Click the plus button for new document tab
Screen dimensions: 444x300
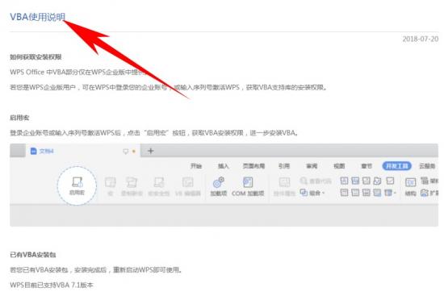[x=151, y=151]
